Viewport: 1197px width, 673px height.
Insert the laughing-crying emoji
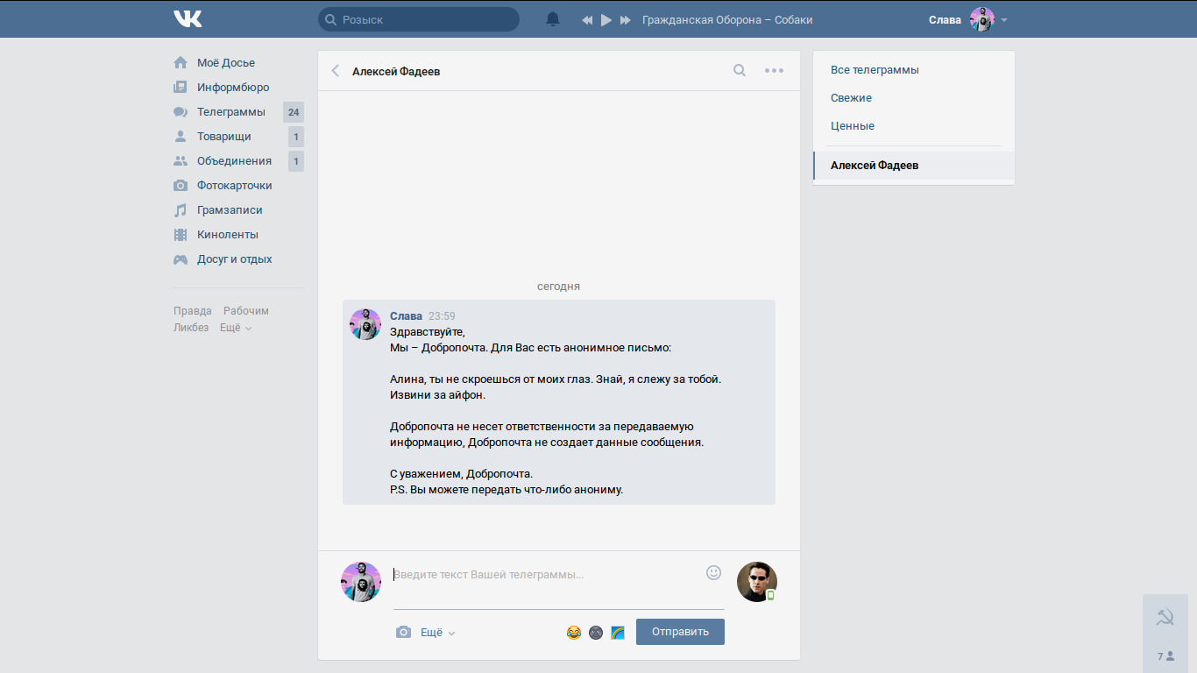pos(574,632)
